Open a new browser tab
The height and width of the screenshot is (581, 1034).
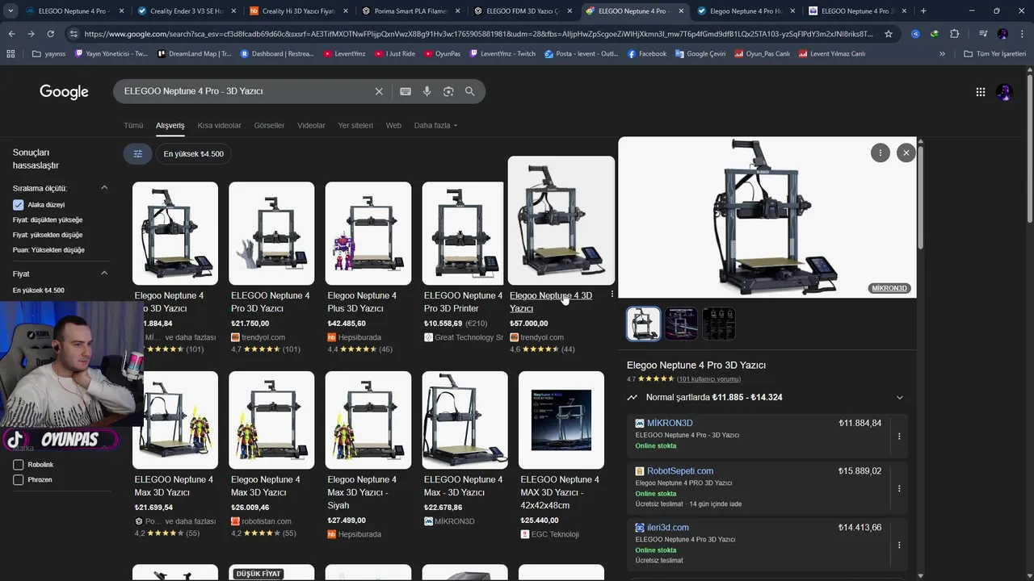pos(923,11)
